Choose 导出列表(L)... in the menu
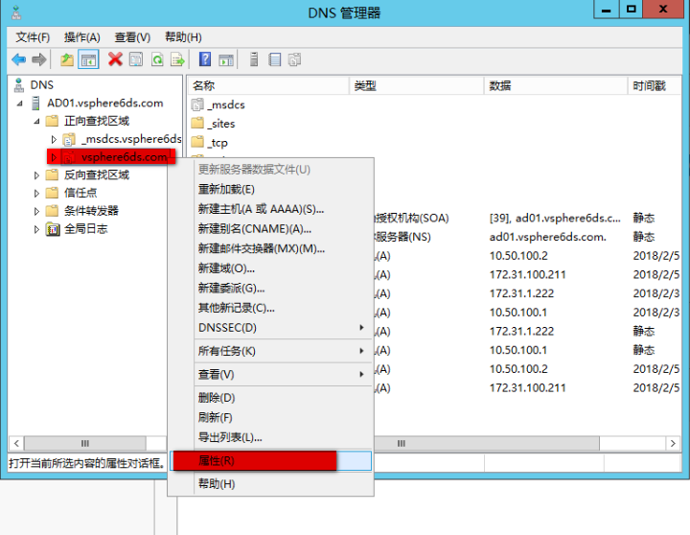The image size is (690, 535). [x=270, y=437]
